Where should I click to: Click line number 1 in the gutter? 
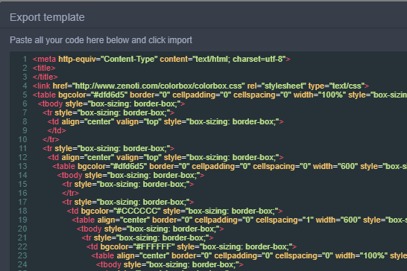point(25,59)
